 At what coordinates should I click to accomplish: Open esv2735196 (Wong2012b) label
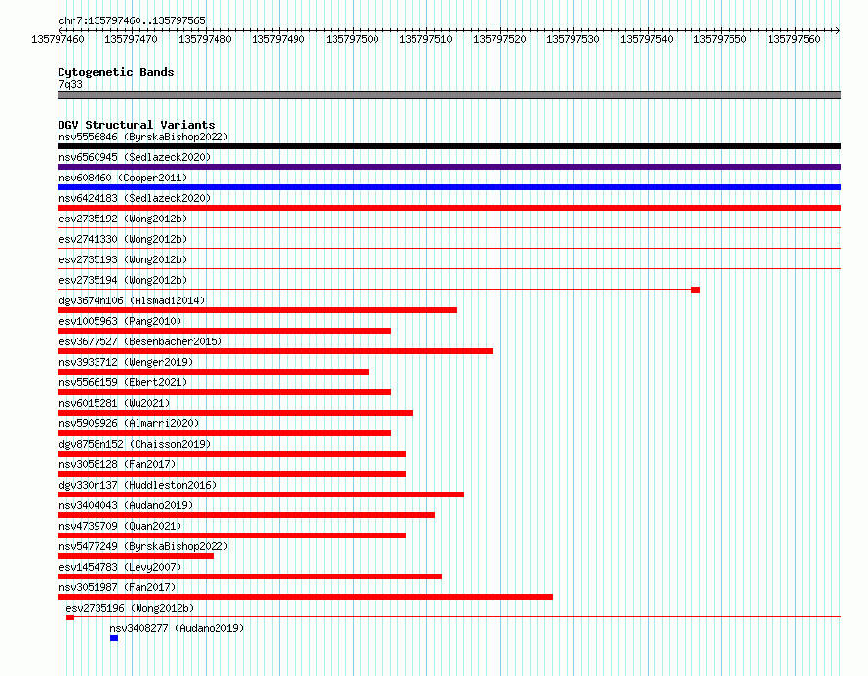[130, 608]
